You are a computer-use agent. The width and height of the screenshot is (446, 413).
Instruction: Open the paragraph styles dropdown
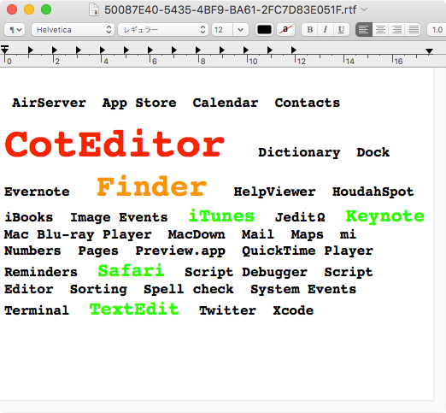pyautogui.click(x=15, y=30)
